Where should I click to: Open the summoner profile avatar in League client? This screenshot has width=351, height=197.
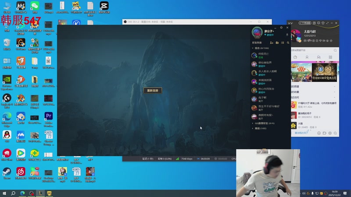(257, 32)
